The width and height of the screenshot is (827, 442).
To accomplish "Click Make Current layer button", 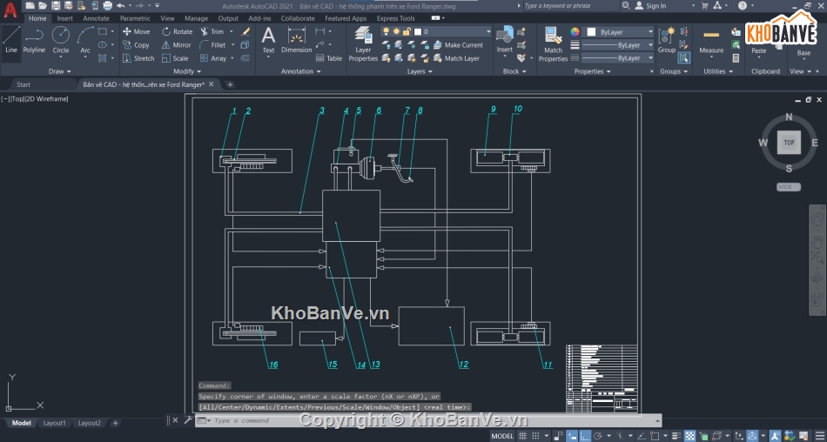I will [458, 45].
